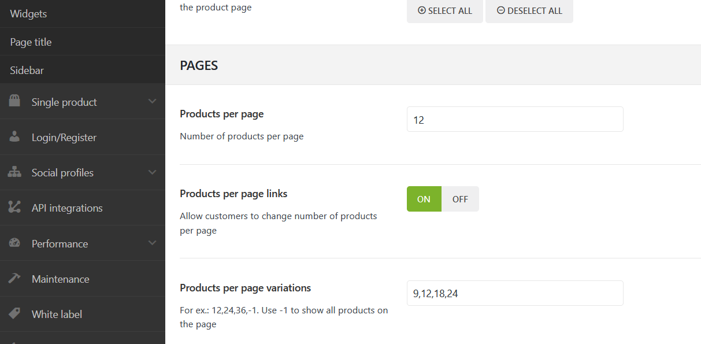Click the Single product bag icon
This screenshot has width=701, height=344.
point(14,102)
